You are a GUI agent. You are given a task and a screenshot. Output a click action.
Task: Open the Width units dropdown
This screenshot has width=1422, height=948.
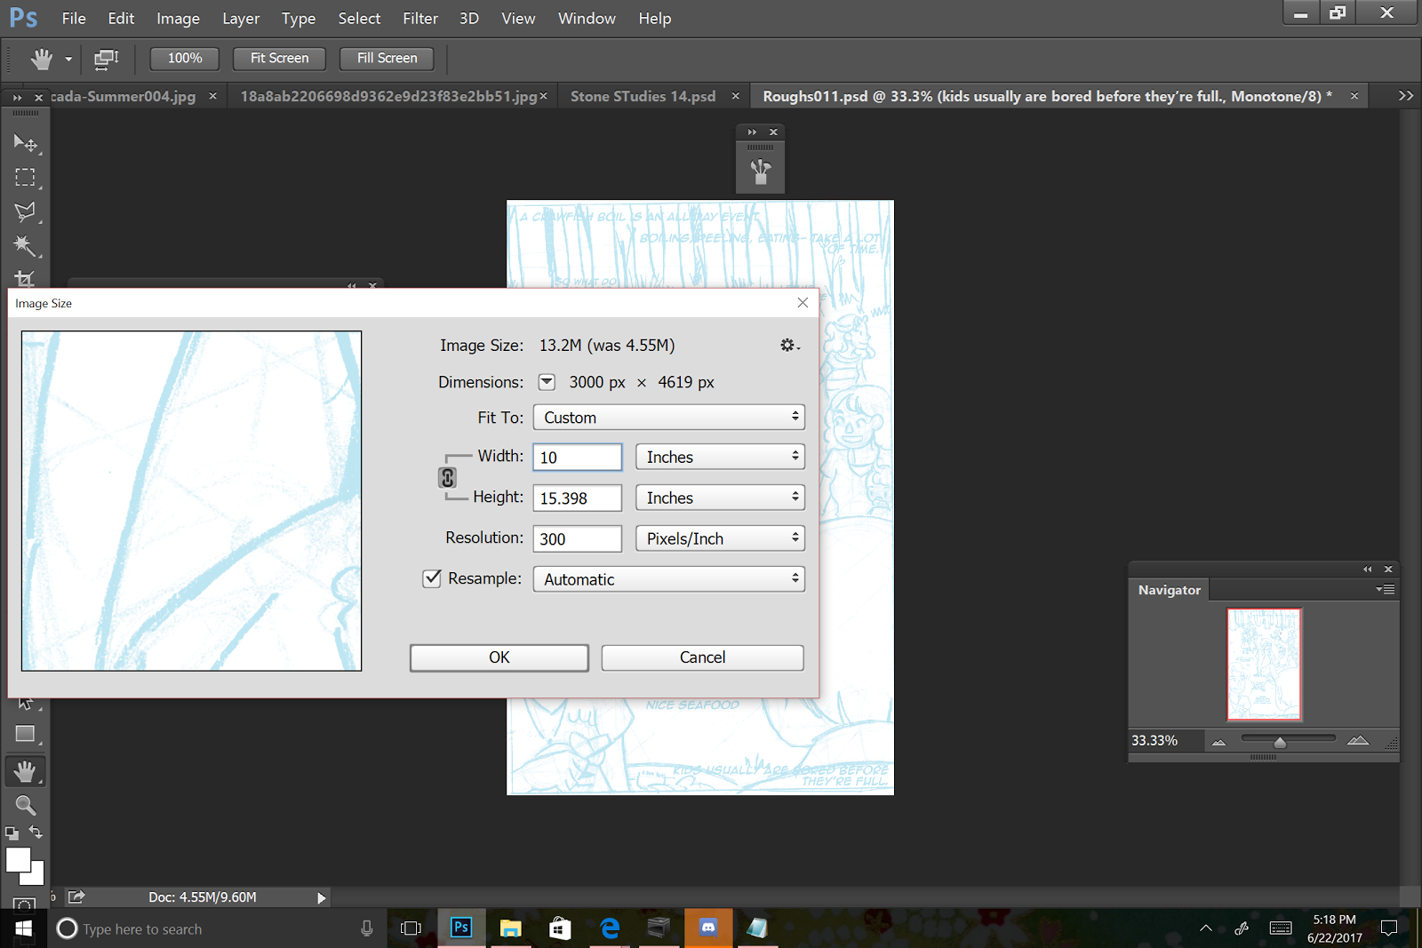pyautogui.click(x=720, y=457)
